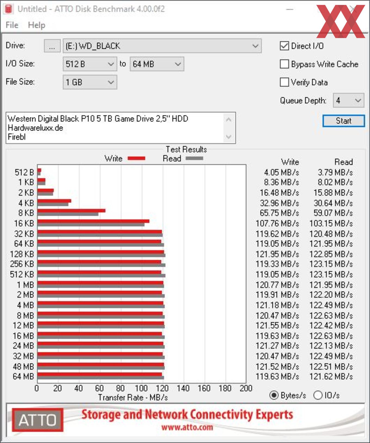Select the IO/s radio button
The image size is (370, 443).
[318, 395]
